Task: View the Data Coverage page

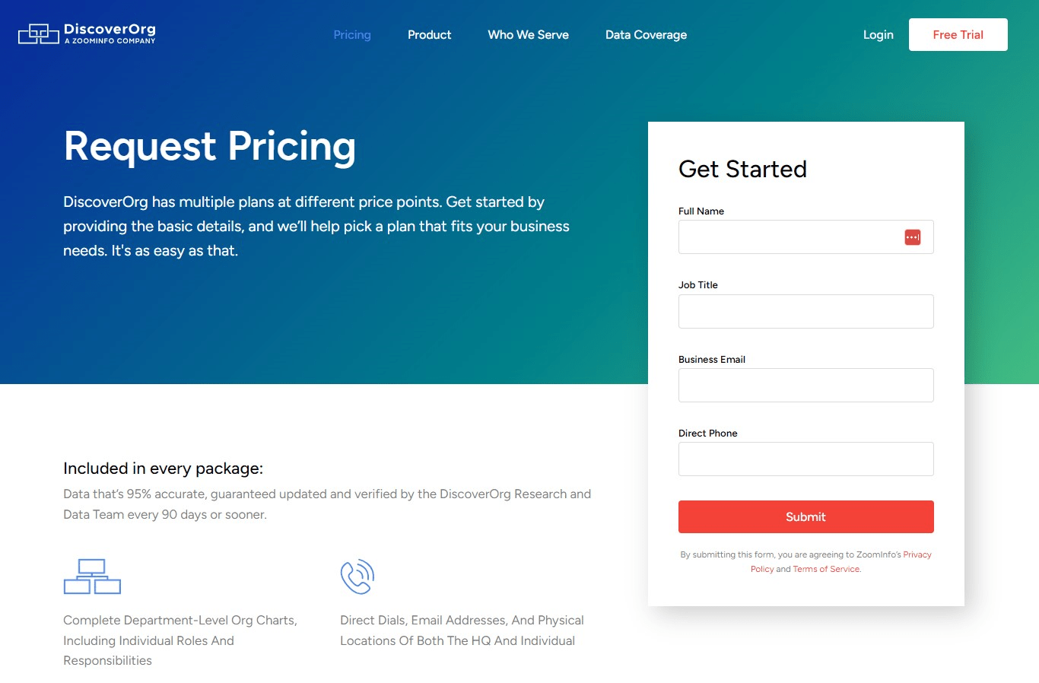Action: 645,34
